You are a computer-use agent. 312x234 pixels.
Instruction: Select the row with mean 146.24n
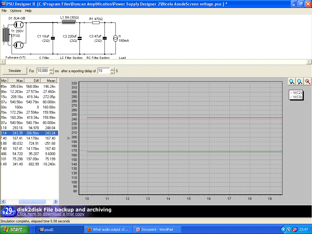(29, 87)
